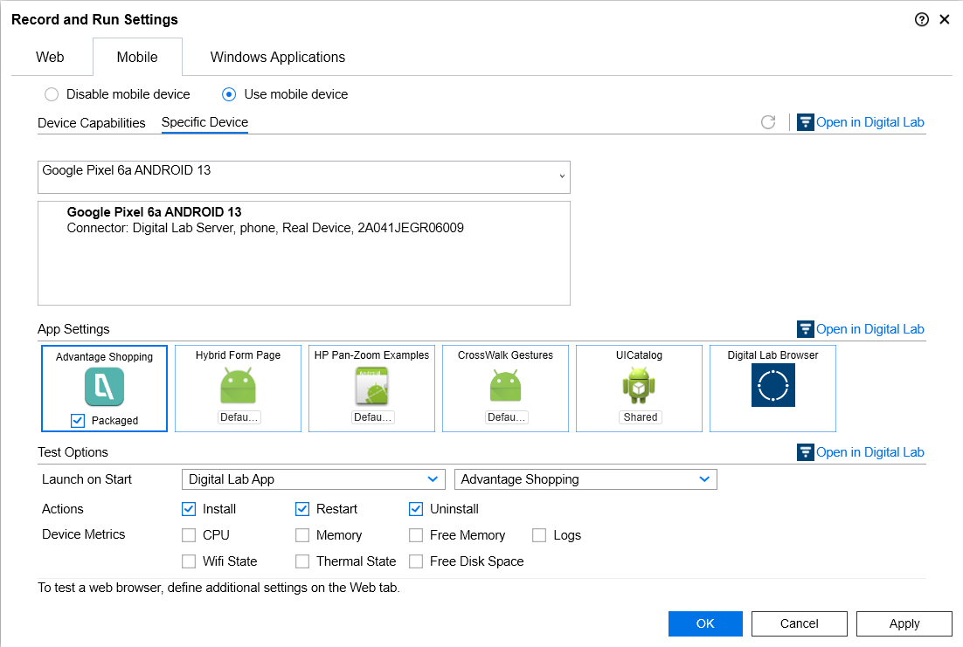The image size is (963, 647).
Task: Select the UICatalog app icon
Action: tap(639, 385)
